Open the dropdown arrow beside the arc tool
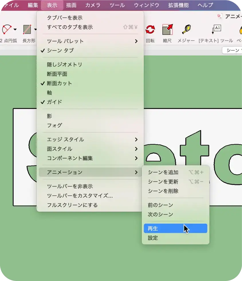242x281 pixels. [x=15, y=29]
